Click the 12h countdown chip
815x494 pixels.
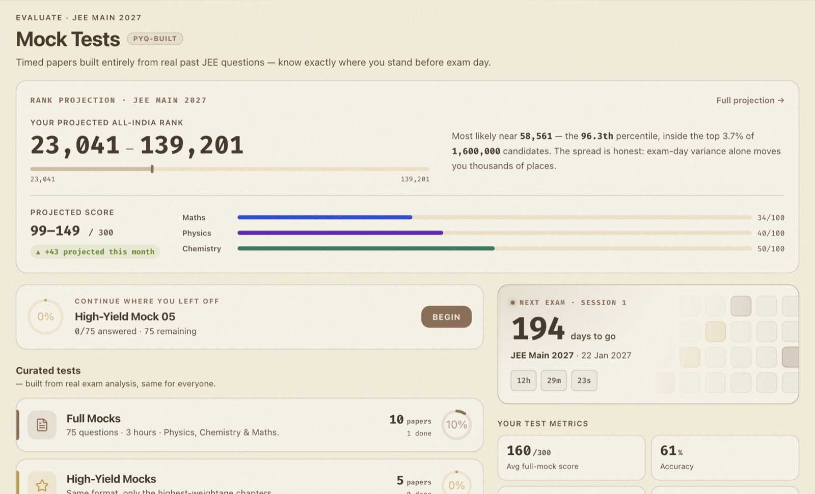tap(524, 381)
